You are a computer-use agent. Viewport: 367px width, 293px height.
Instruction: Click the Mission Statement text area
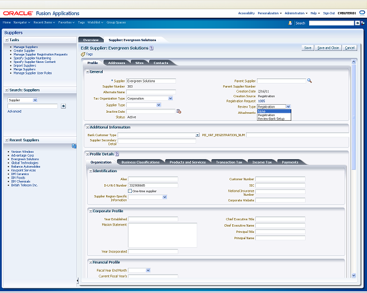(x=162, y=235)
